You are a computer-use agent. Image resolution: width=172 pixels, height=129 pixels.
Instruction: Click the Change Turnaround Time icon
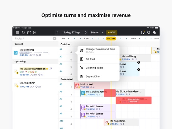(x=82, y=50)
